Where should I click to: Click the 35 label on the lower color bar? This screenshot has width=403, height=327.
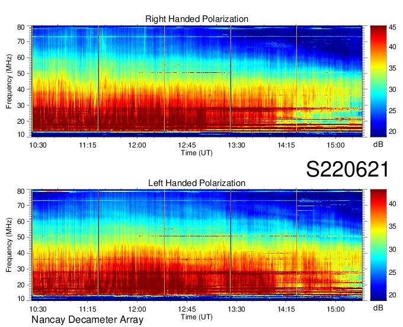(x=392, y=226)
